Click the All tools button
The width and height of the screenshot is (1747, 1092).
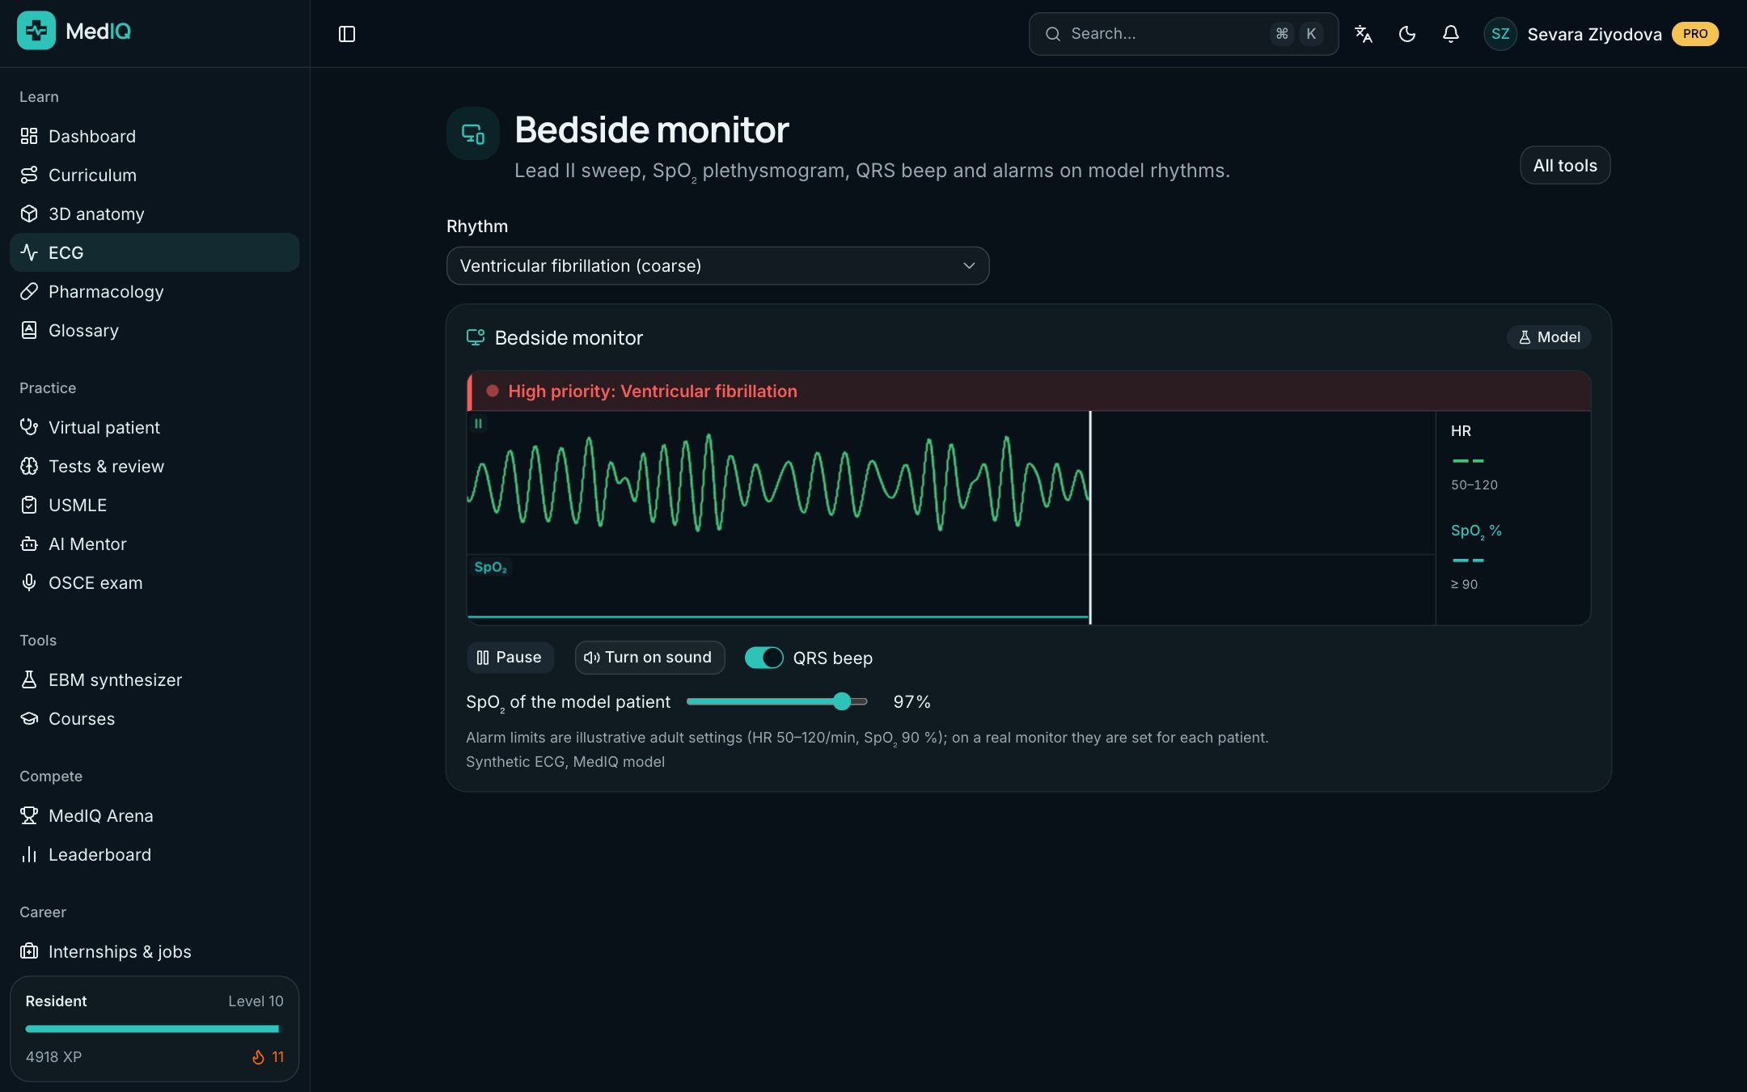click(x=1565, y=165)
